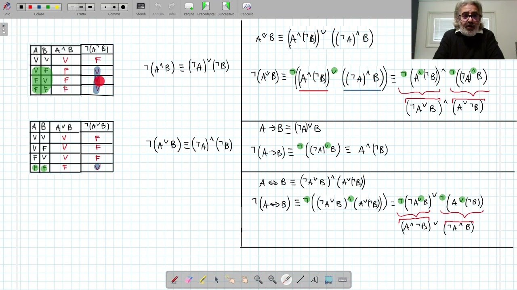The image size is (517, 290).
Task: Choose the medium Gomma eraser size
Action: point(114,7)
